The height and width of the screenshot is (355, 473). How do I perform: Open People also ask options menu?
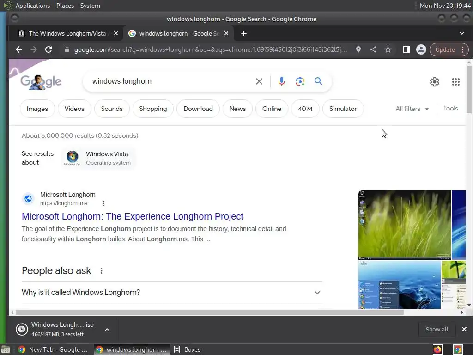point(102,271)
